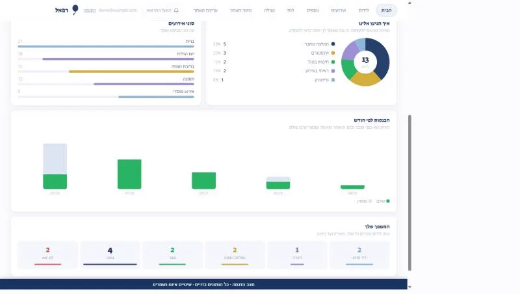Viewport: 520px width, 294px height.
Task: Click the demo mode banner at the bottom
Action: [203, 284]
